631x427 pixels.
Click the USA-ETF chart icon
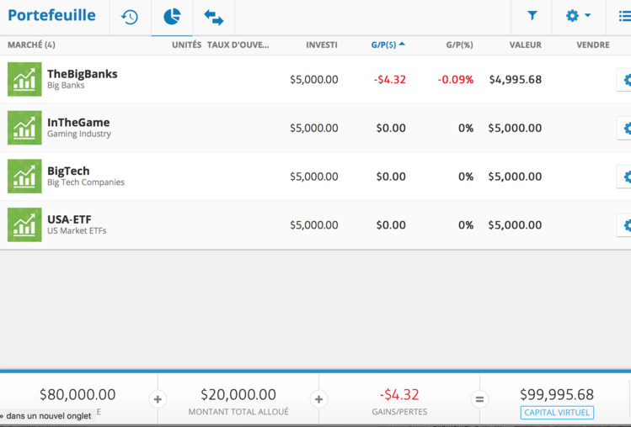[24, 225]
